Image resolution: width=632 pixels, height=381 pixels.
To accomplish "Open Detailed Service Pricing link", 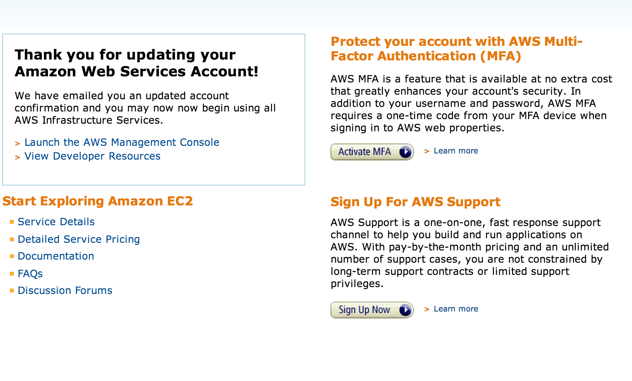I will pos(78,239).
